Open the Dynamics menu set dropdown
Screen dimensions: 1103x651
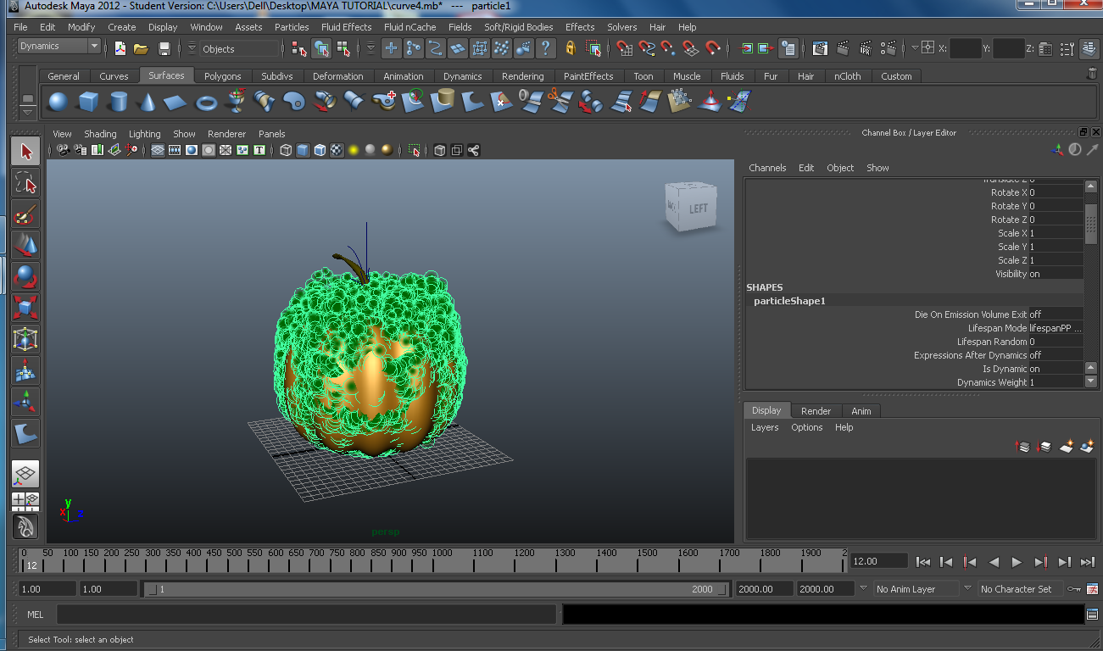[58, 46]
